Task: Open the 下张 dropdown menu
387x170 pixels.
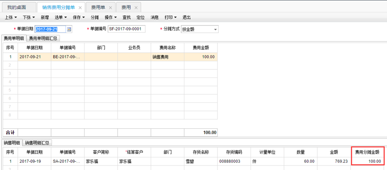Action: [29, 17]
